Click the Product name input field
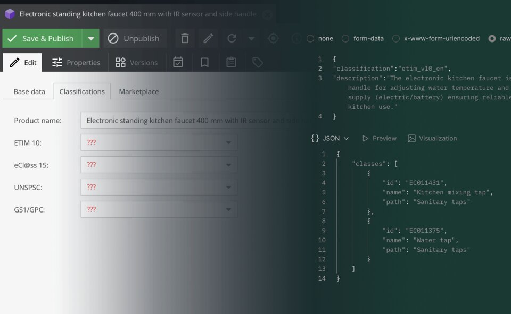This screenshot has height=314, width=511. [x=195, y=121]
